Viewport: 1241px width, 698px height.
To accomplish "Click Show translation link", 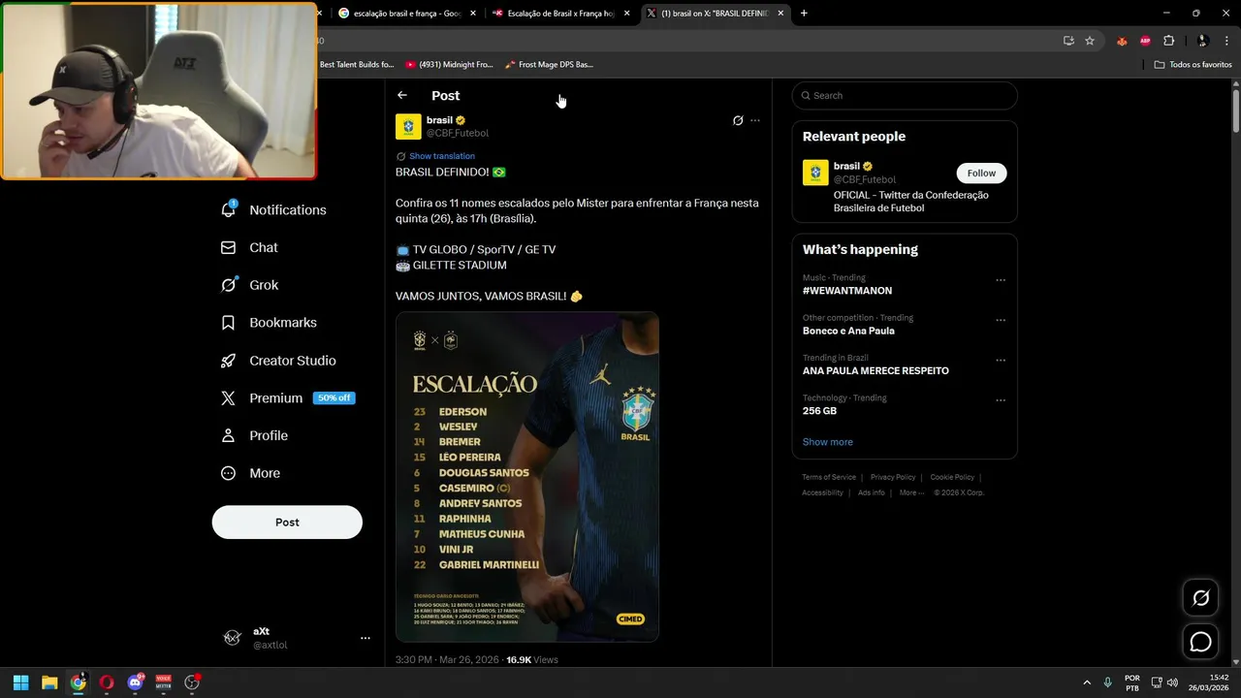I will [442, 156].
